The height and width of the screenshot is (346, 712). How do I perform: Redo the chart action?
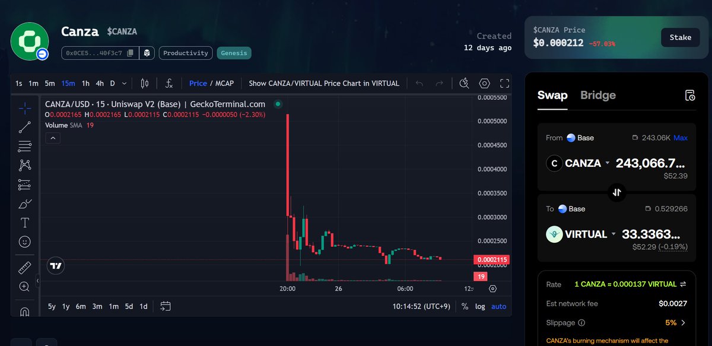pyautogui.click(x=439, y=84)
